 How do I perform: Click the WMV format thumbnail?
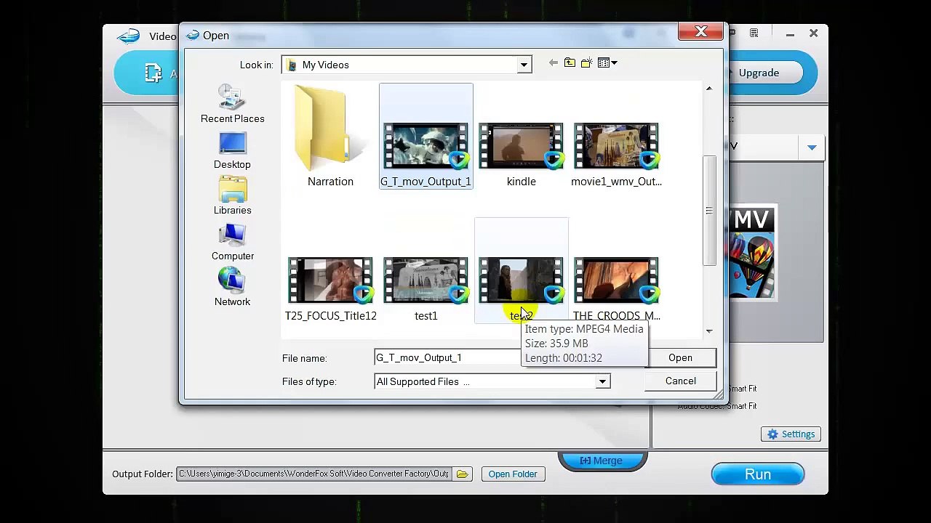tap(752, 254)
